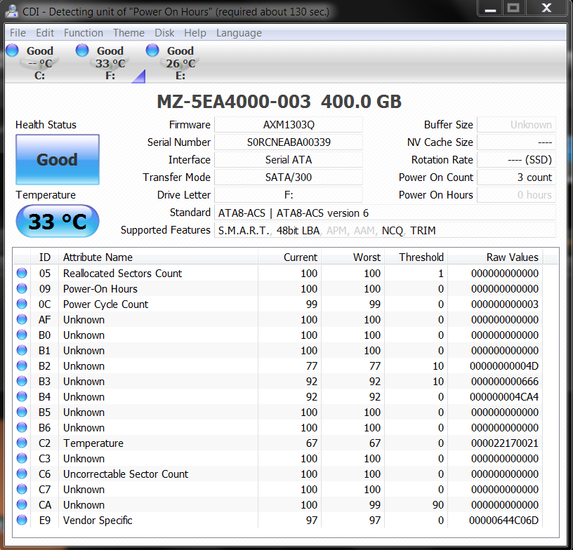This screenshot has width=573, height=550.
Task: Click the 33 °C temperature indicator
Action: point(57,222)
